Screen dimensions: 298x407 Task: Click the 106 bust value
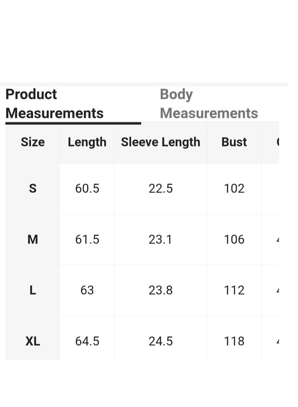234,239
